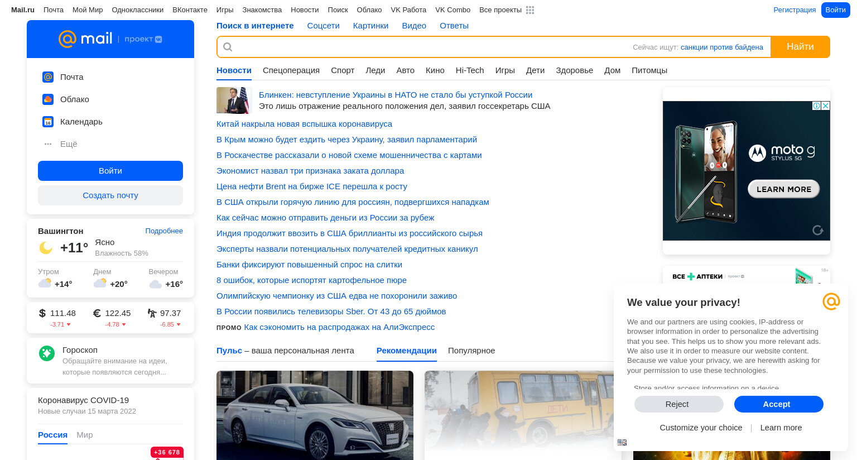
Task: Open the Регистрация link
Action: (x=795, y=10)
